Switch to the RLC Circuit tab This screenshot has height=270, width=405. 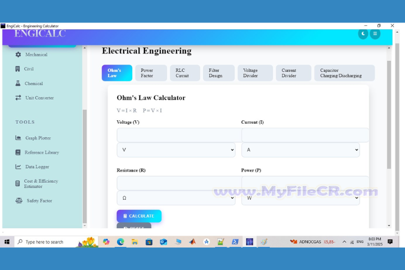[x=185, y=73]
